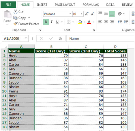Screen dimensions: 135x131
Task: Switch to the INSERT ribbon tab
Action: [42, 5]
